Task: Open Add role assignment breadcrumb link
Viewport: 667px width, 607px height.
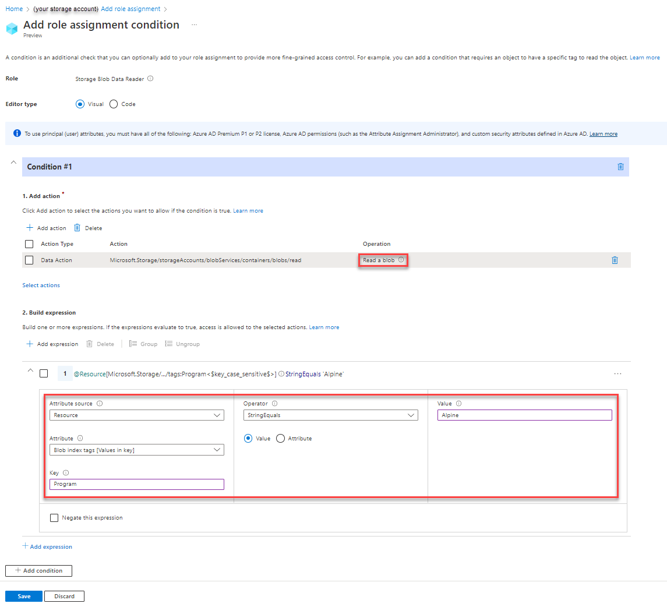Action: (x=130, y=8)
